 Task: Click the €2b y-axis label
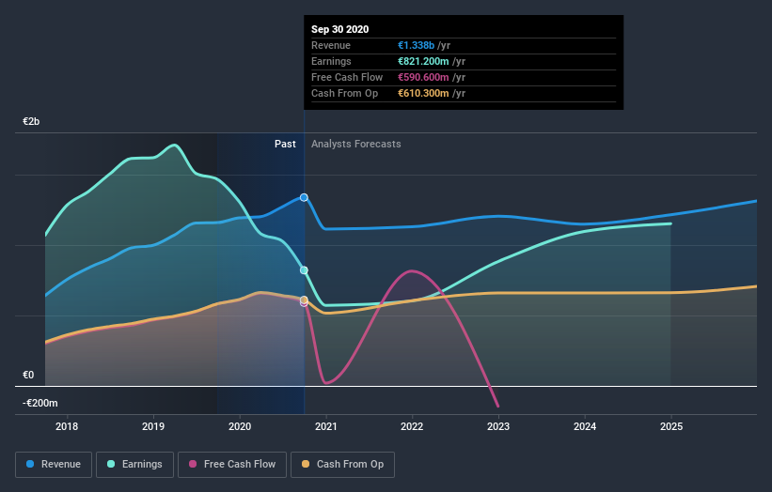tap(31, 121)
